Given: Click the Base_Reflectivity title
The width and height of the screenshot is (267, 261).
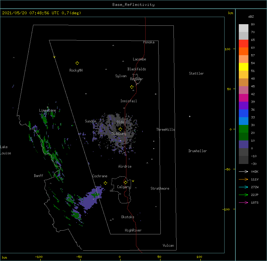Looking at the screenshot, I should point(133,5).
